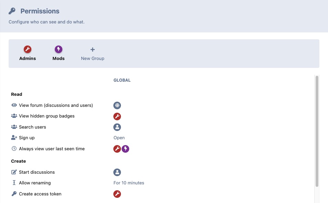
Task: Open the 'For 10 minutes' renaming dropdown
Action: pos(129,183)
